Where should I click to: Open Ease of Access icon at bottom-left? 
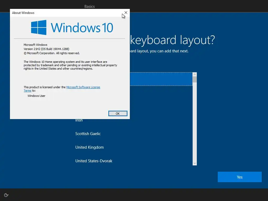[x=6, y=195]
